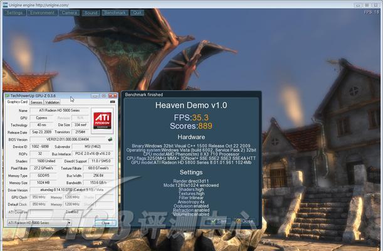Open the Environment menu

42,13
